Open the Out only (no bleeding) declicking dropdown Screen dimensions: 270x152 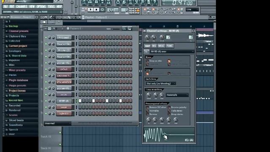click(x=161, y=84)
